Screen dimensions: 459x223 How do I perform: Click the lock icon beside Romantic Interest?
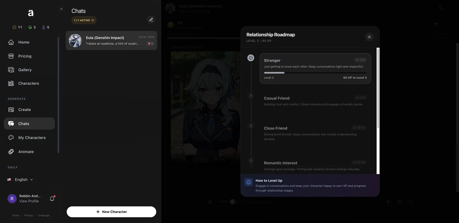[x=251, y=161]
